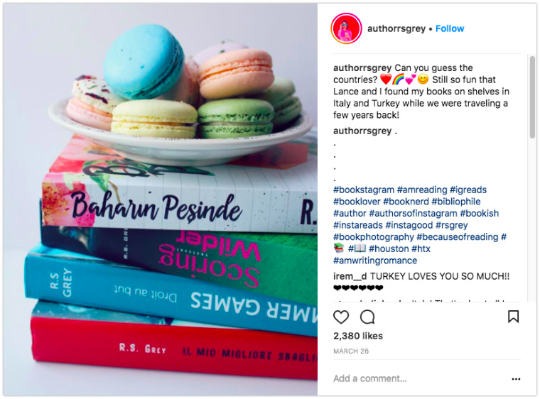View the 2,380 likes list
The image size is (540, 399).
(x=358, y=336)
